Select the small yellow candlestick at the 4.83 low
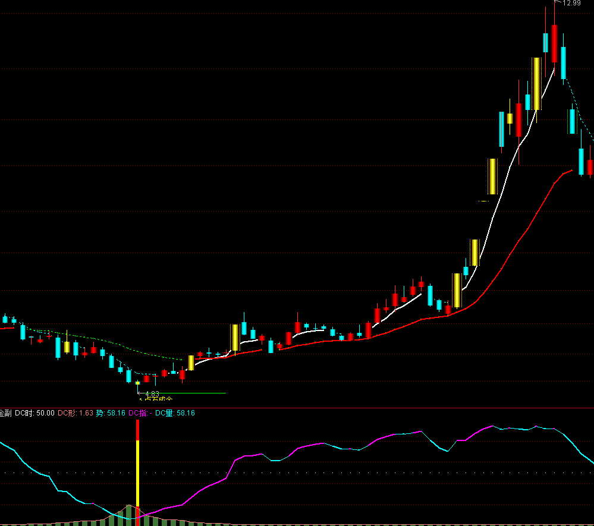The height and width of the screenshot is (526, 594). (137, 383)
